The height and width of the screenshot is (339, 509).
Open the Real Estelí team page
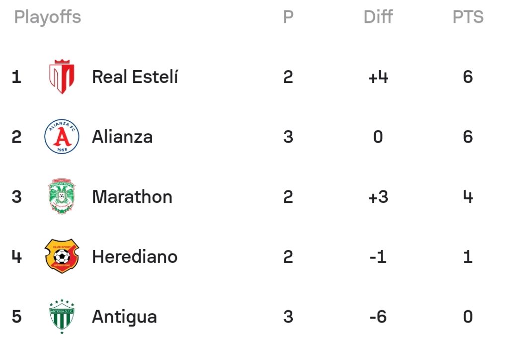(135, 77)
